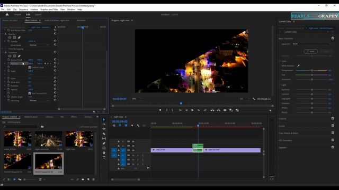
Task: Adjust the Saturation slider in Lumetri
Action: (x=312, y=80)
